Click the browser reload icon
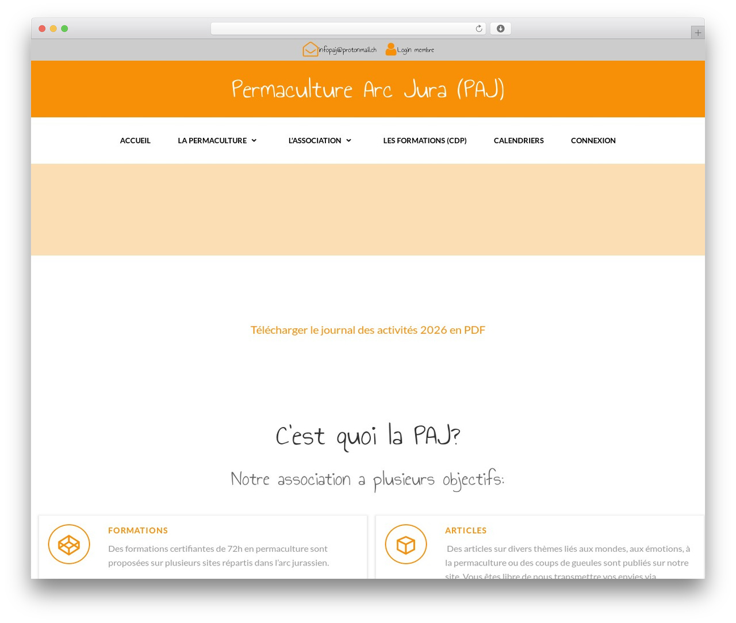The height and width of the screenshot is (623, 736). [x=478, y=29]
